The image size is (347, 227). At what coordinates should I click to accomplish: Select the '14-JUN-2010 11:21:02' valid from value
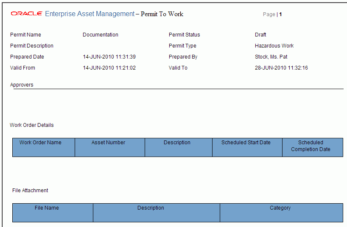(109, 68)
